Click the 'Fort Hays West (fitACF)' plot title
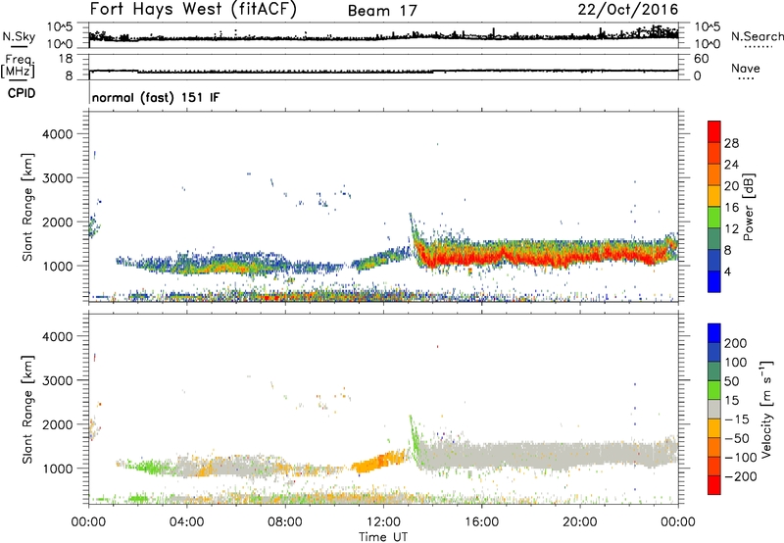 [193, 9]
